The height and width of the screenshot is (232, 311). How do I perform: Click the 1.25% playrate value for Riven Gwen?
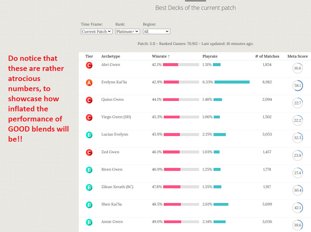(207, 169)
